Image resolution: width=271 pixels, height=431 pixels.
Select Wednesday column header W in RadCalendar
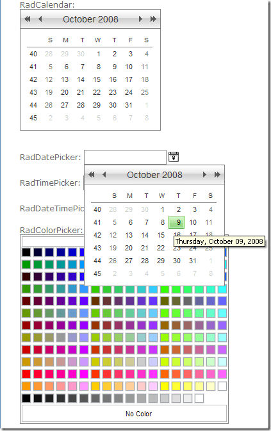[x=97, y=40]
